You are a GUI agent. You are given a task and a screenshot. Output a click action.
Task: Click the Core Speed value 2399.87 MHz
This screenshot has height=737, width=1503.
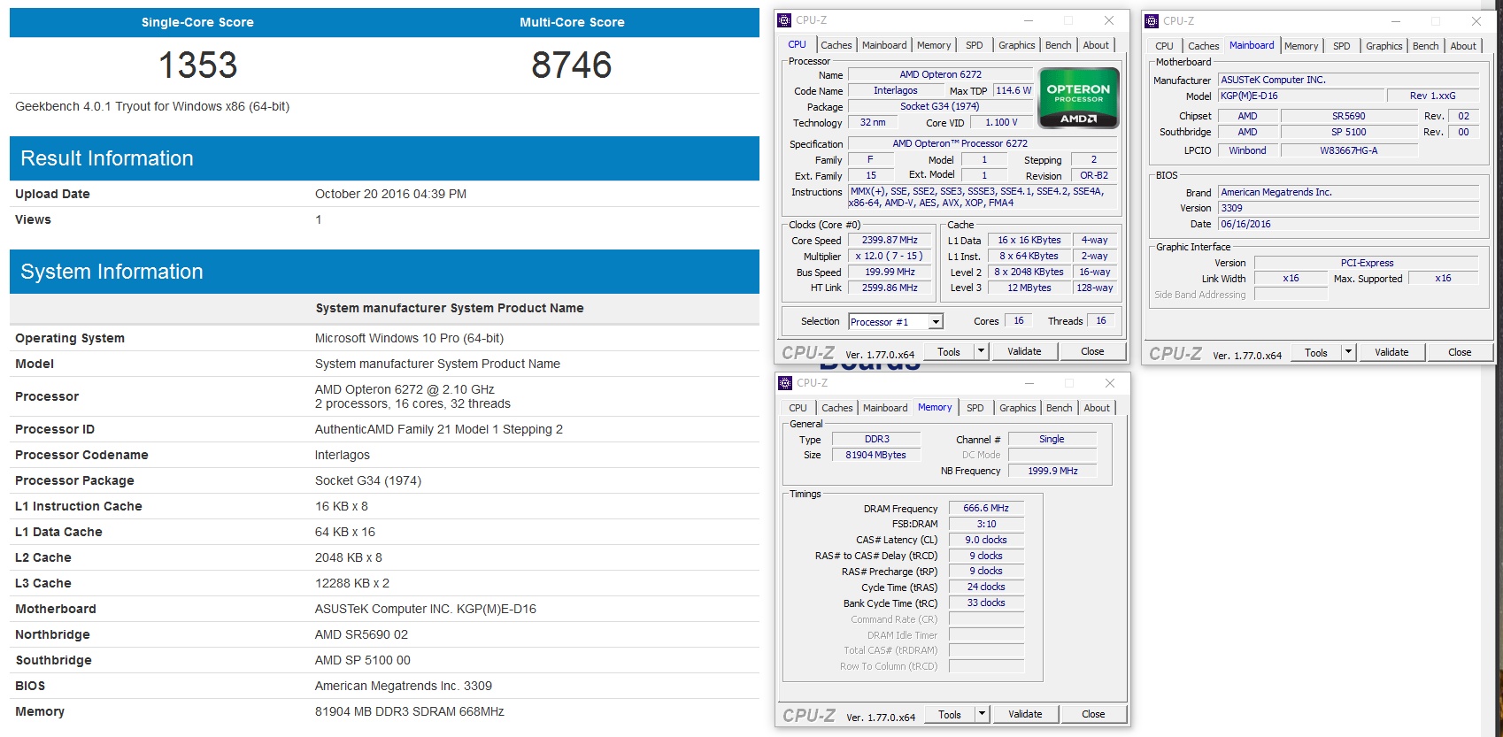890,240
